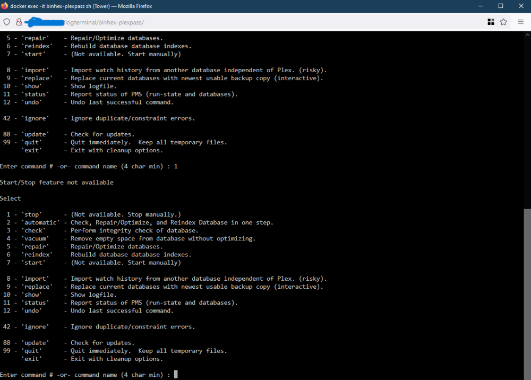The image size is (531, 380).
Task: Click lower "9 - 'replace'" line
Action: [x=165, y=287]
